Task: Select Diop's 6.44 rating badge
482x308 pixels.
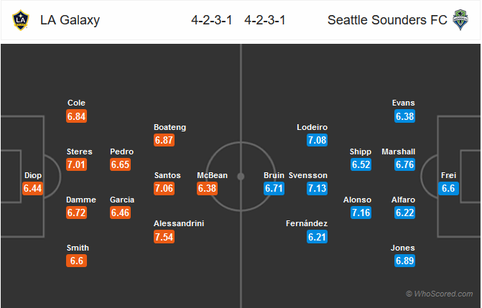Action: 32,188
